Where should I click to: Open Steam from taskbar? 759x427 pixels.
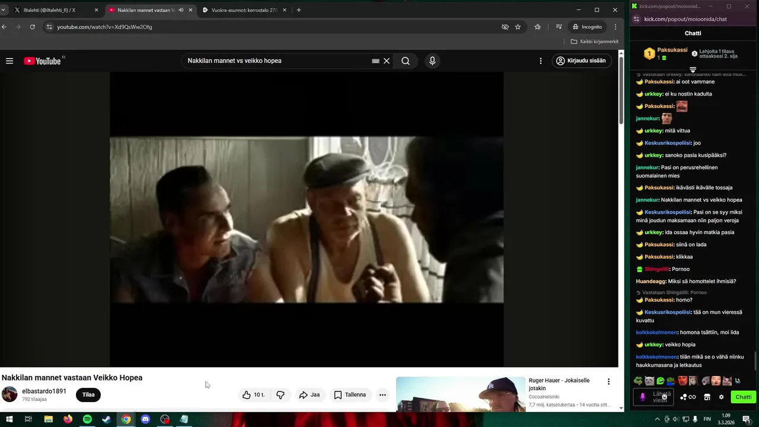point(106,419)
